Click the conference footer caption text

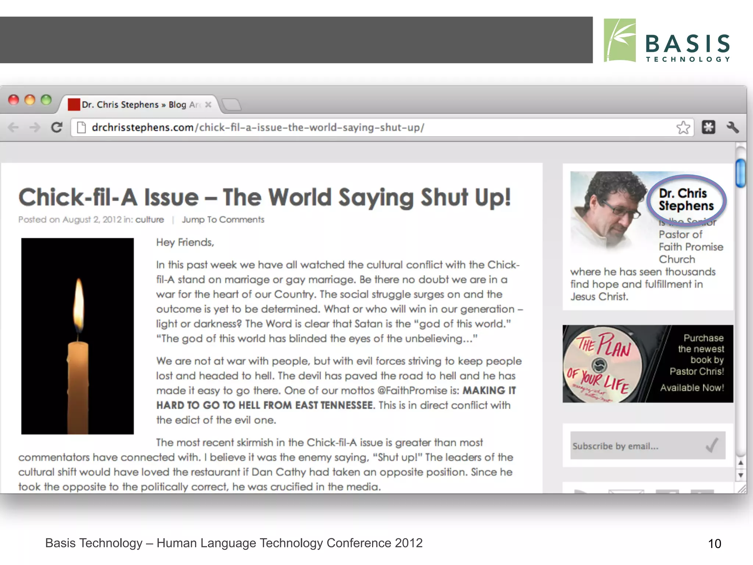pyautogui.click(x=234, y=543)
